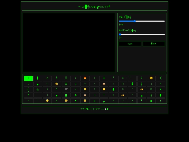Click the right button with bright bar glyphs
Viewport: 189px width, 142px height.
tap(154, 44)
